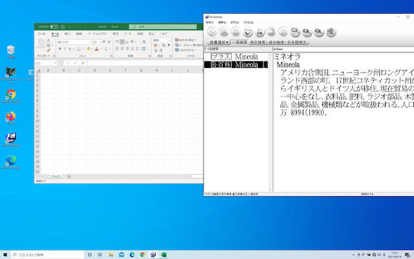414x259 pixels.
Task: Click the Bold button in Excel ribbon
Action: click(60, 49)
